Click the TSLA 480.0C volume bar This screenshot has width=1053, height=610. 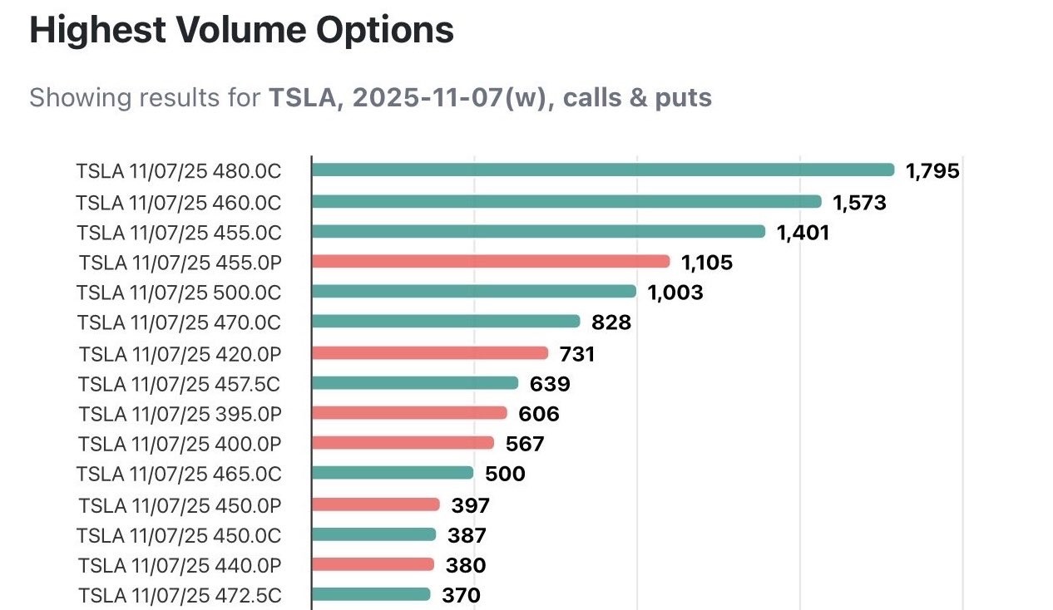(x=603, y=170)
